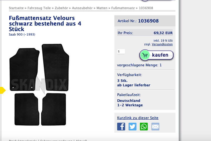Click breadcrumb article number 1036908
This screenshot has width=211, height=141.
click(x=146, y=8)
